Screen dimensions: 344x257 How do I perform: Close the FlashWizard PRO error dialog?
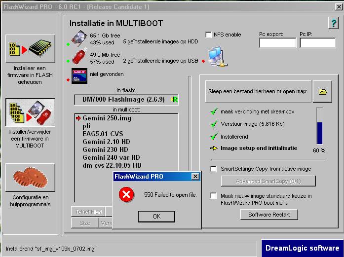click(x=195, y=176)
